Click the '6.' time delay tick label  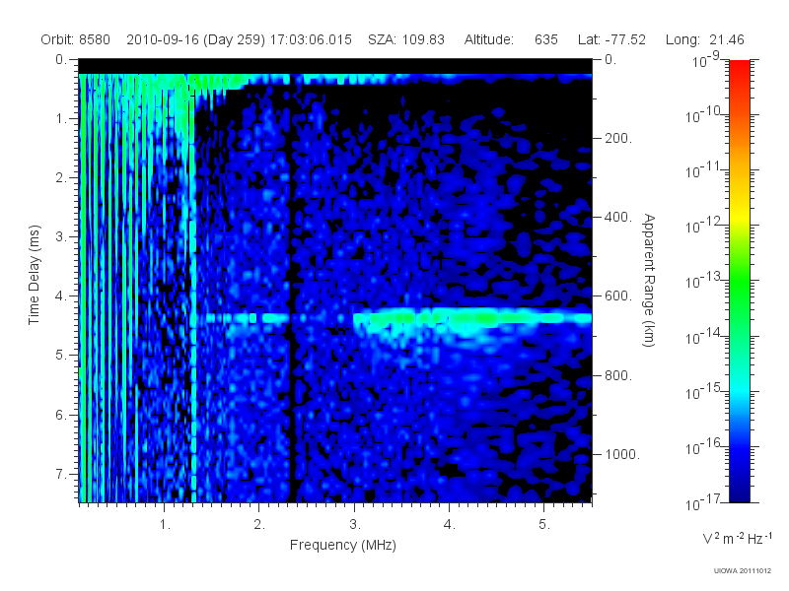(x=61, y=415)
